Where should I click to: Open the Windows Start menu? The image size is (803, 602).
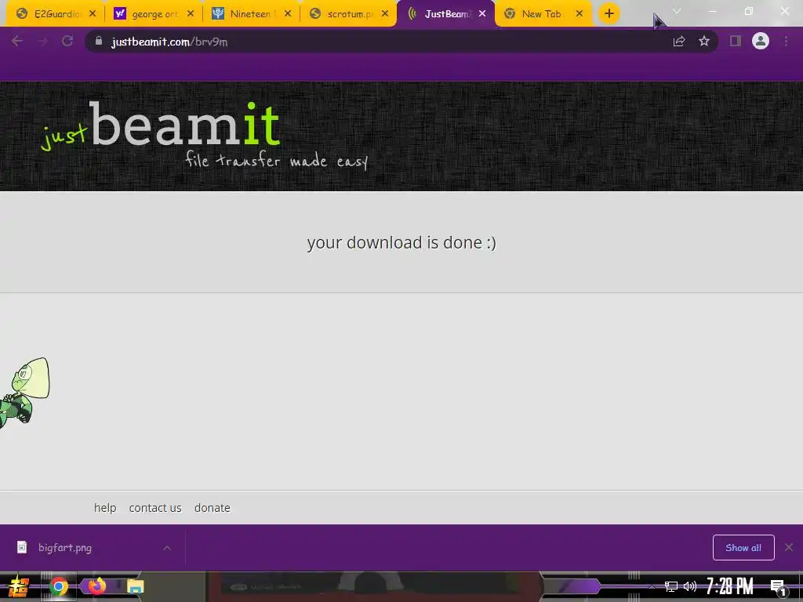[x=19, y=586]
